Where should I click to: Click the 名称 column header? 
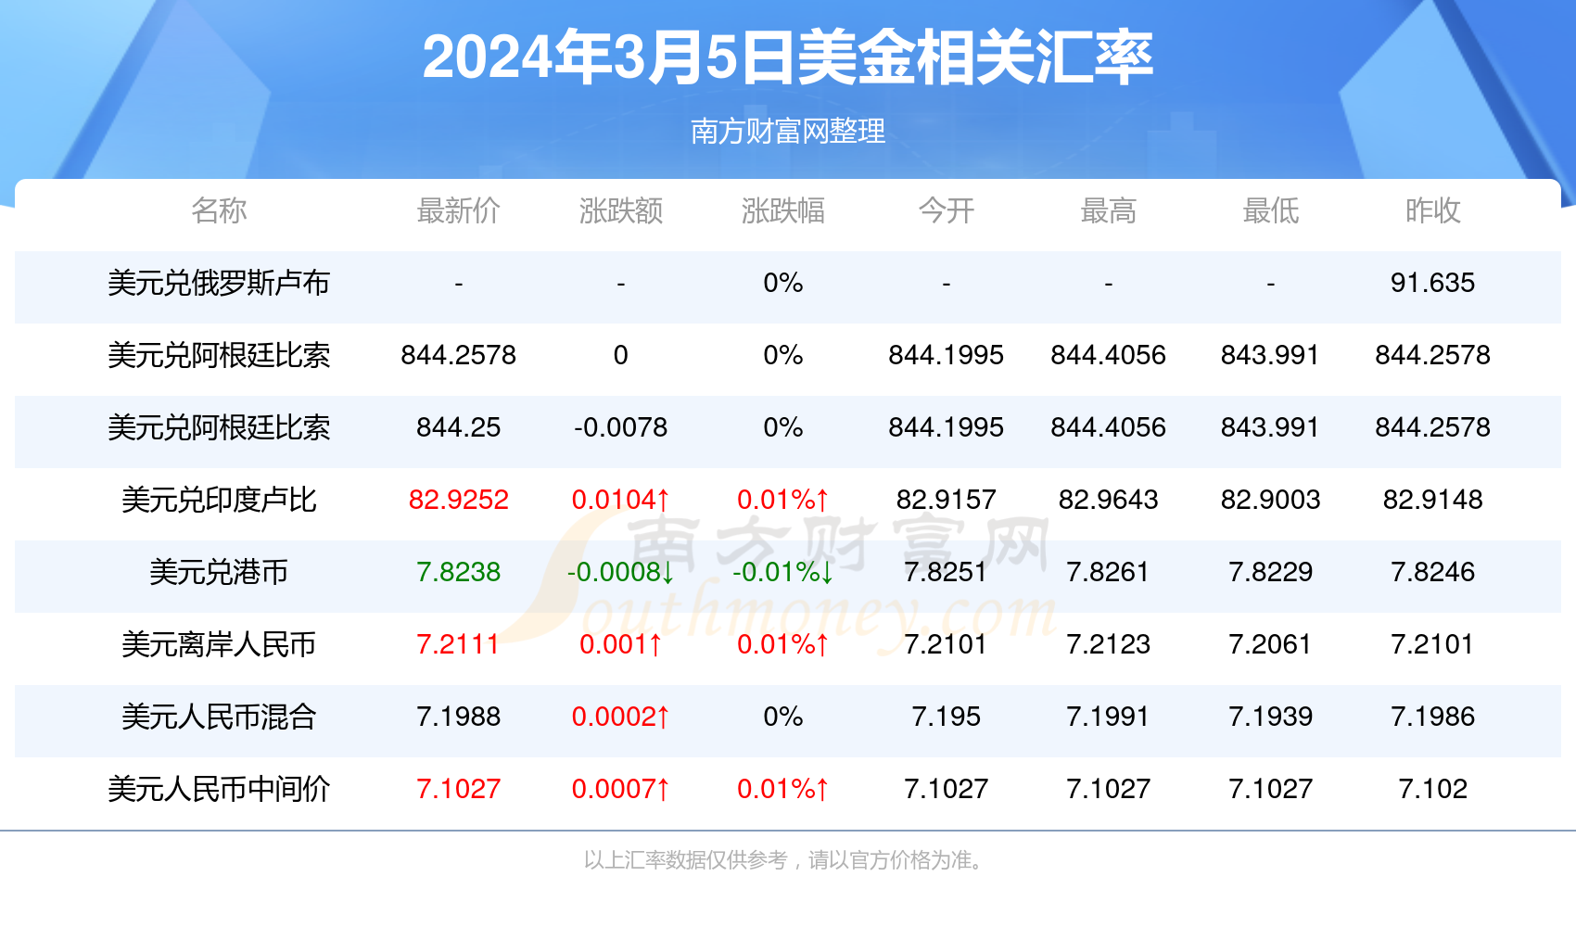click(x=219, y=210)
